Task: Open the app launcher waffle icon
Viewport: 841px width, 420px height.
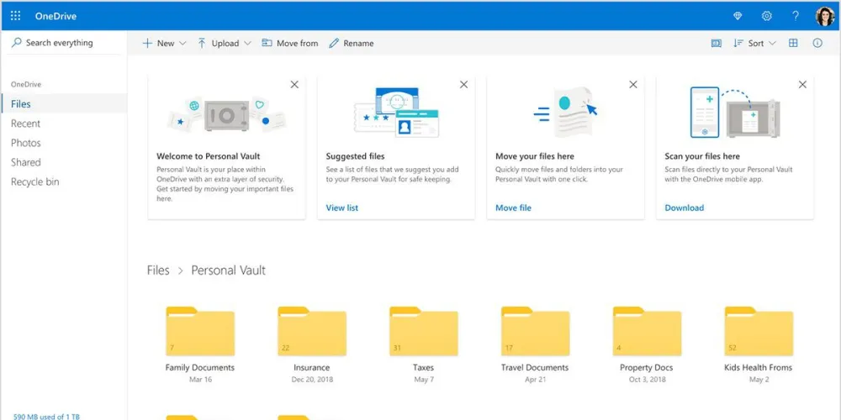Action: pyautogui.click(x=15, y=16)
